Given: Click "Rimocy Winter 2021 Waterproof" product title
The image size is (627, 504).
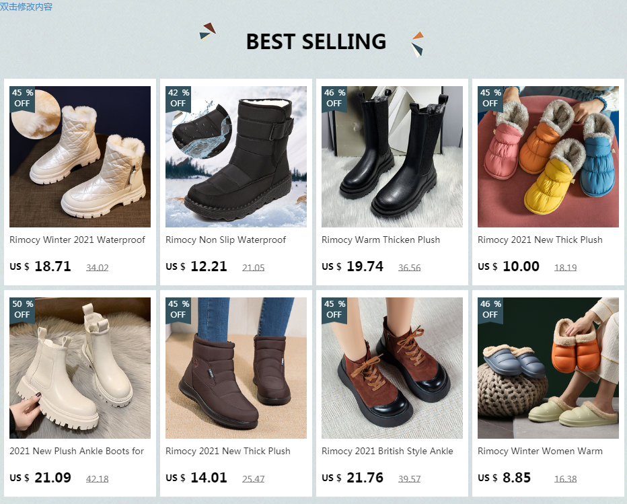Looking at the screenshot, I should pos(77,240).
